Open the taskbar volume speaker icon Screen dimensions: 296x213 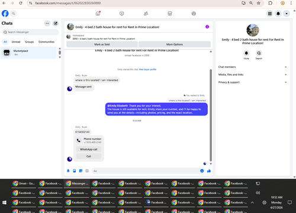pyautogui.click(x=258, y=193)
